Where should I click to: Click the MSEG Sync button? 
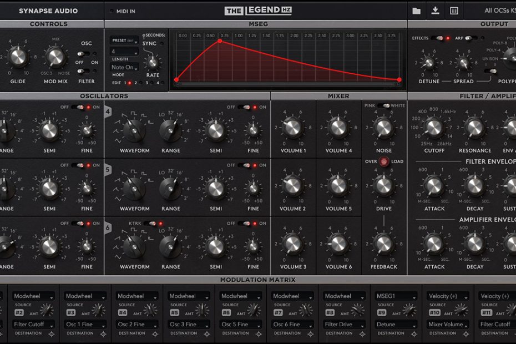149,43
